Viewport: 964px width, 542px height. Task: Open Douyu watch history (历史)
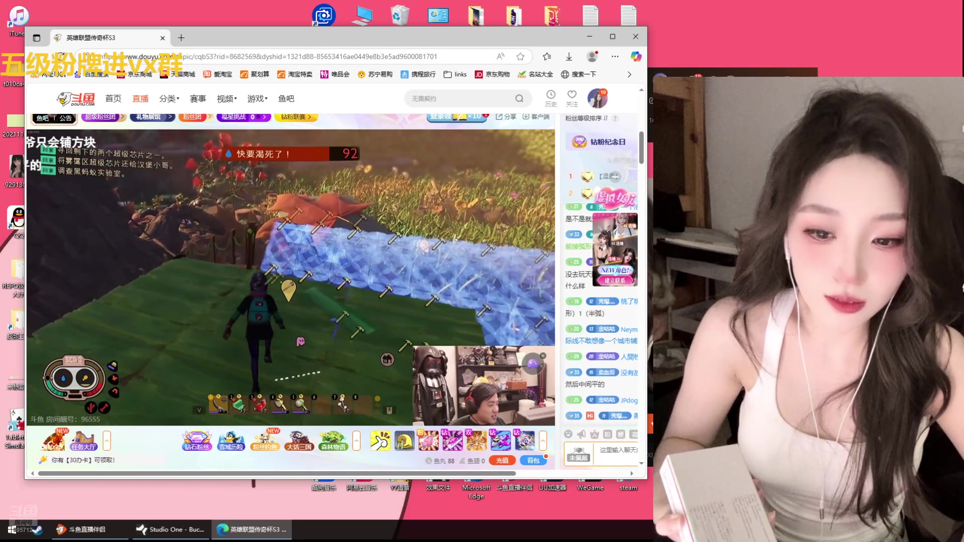[x=551, y=98]
